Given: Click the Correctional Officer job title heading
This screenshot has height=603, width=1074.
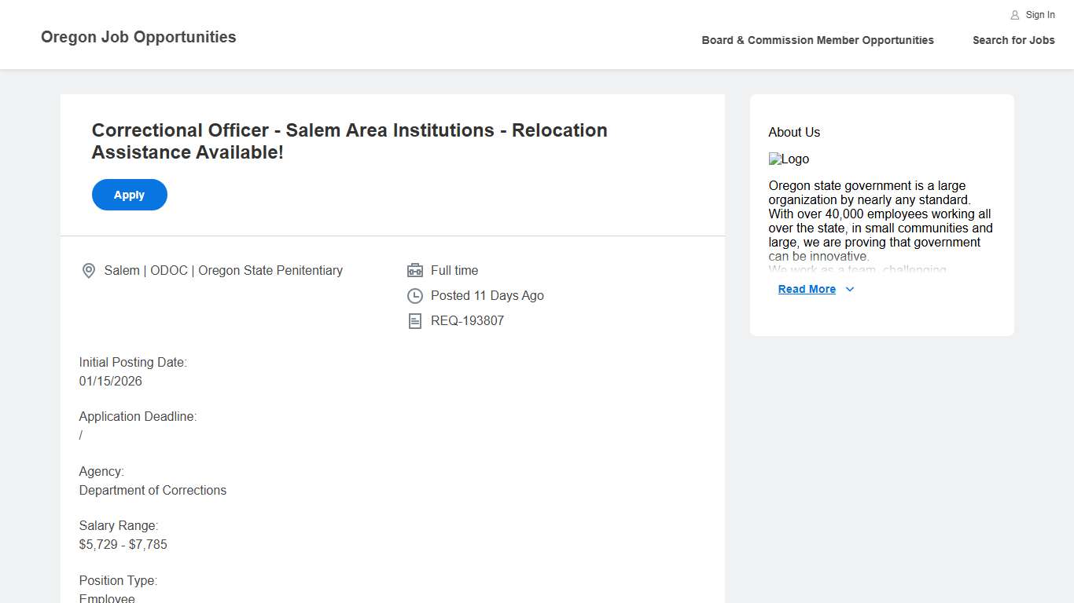Looking at the screenshot, I should pyautogui.click(x=349, y=141).
